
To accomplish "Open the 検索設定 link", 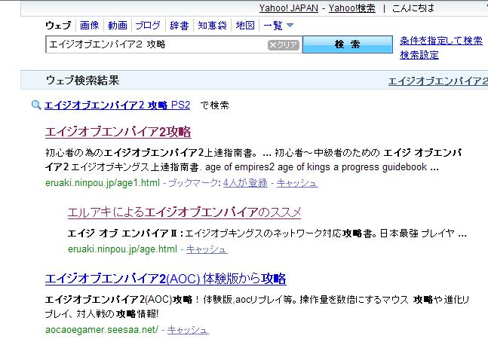I will (x=419, y=55).
